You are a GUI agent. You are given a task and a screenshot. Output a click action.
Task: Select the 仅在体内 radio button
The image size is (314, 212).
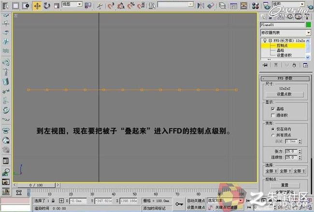(x=272, y=129)
